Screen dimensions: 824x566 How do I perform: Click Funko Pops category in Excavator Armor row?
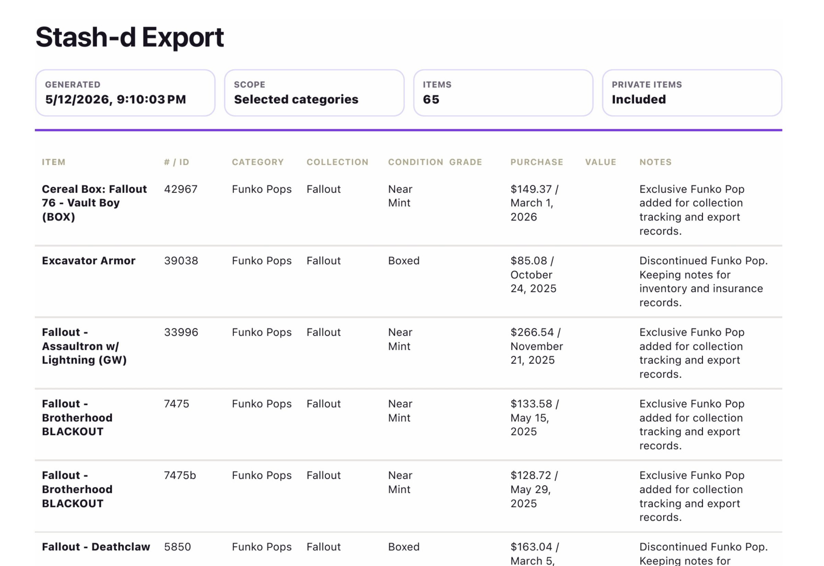coord(262,261)
